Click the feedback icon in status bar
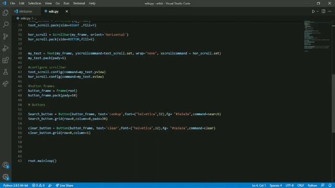 (x=322, y=185)
